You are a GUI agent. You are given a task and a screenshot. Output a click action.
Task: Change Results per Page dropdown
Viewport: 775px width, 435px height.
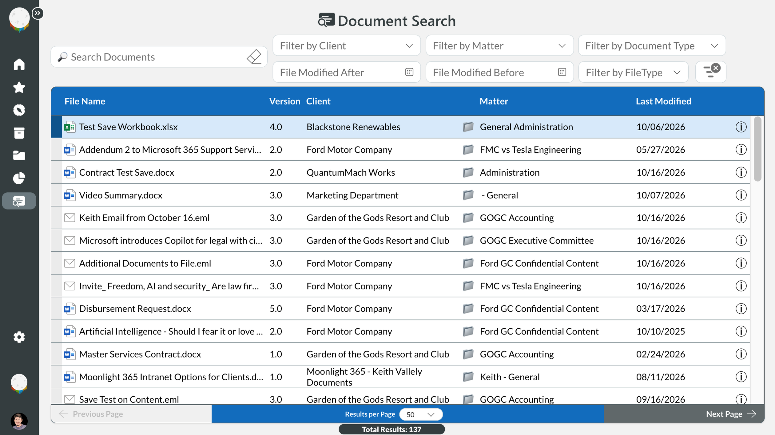click(x=421, y=414)
